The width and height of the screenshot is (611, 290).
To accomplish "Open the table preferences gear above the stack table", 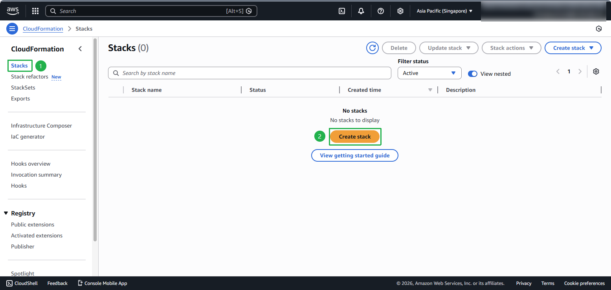I will click(x=596, y=71).
